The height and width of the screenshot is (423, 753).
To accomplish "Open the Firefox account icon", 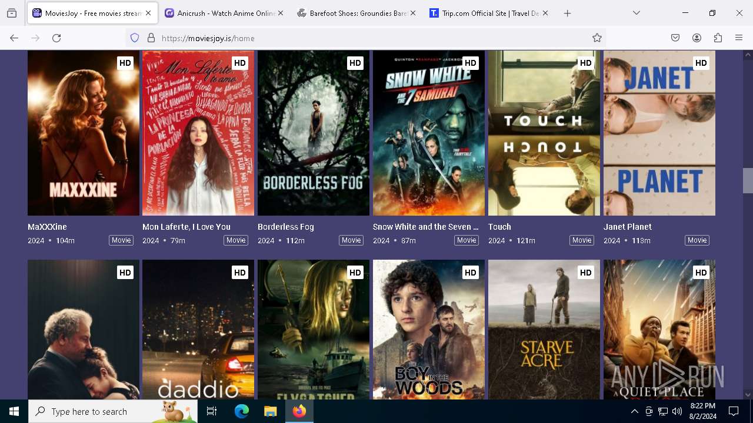I will point(697,38).
